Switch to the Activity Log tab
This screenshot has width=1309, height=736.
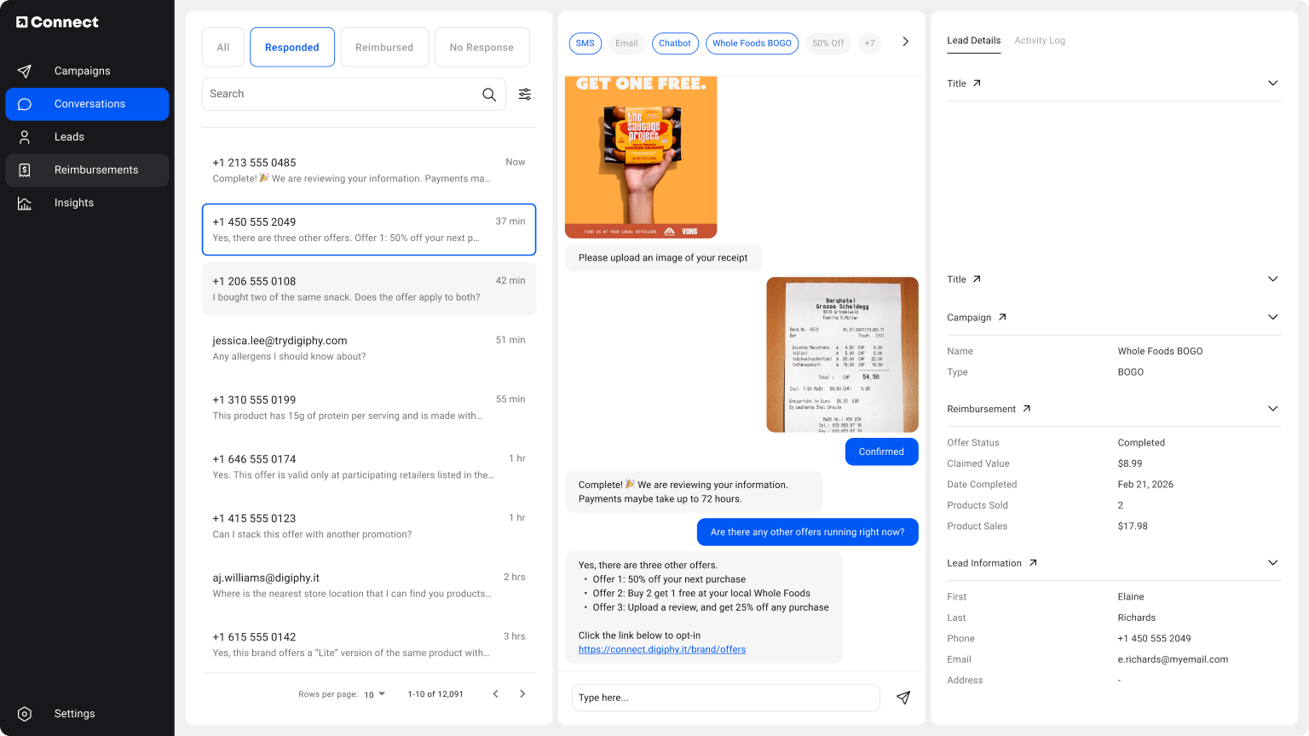(1040, 40)
